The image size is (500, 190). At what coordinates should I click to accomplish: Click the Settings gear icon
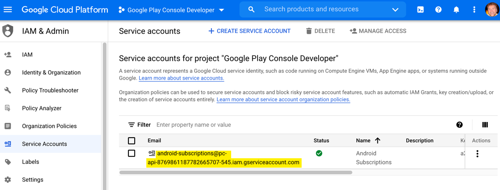8,180
